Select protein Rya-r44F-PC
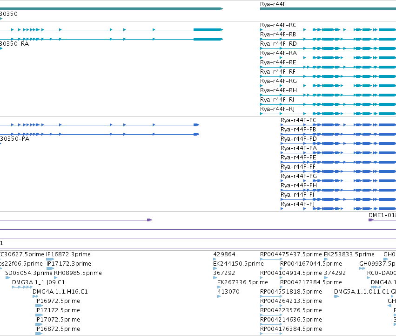This screenshot has width=396, height=336. pyautogui.click(x=298, y=120)
